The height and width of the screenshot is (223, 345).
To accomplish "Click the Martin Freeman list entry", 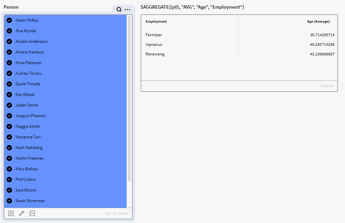I will tap(30, 158).
